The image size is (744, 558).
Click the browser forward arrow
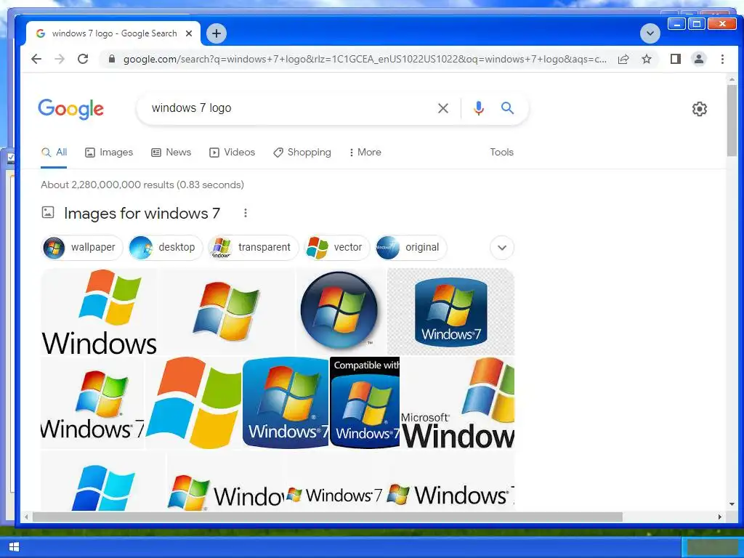coord(60,59)
